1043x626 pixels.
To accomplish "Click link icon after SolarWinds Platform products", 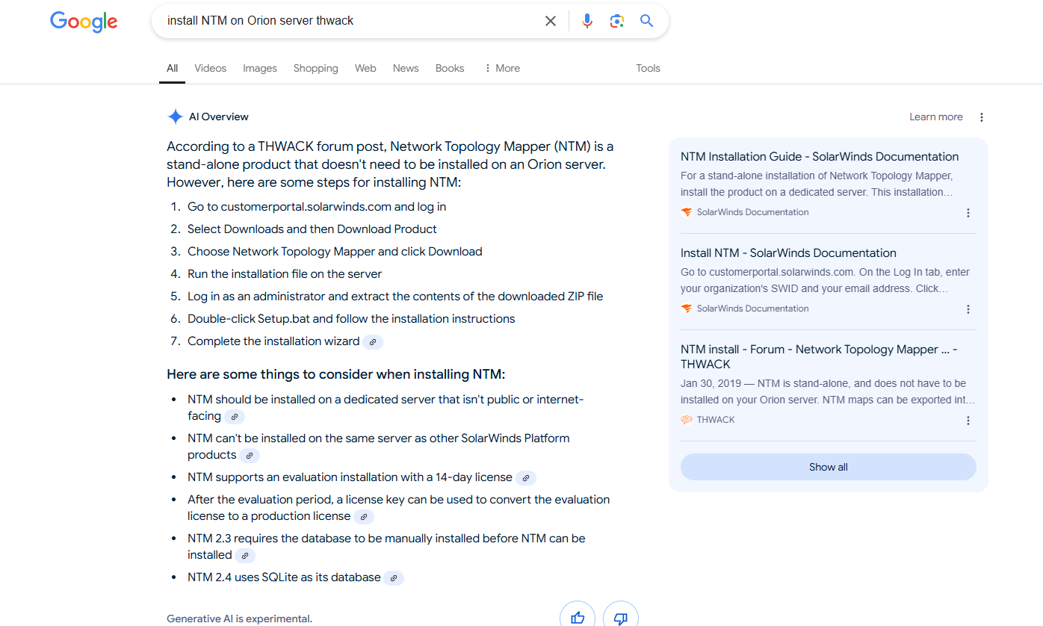I will pos(250,456).
